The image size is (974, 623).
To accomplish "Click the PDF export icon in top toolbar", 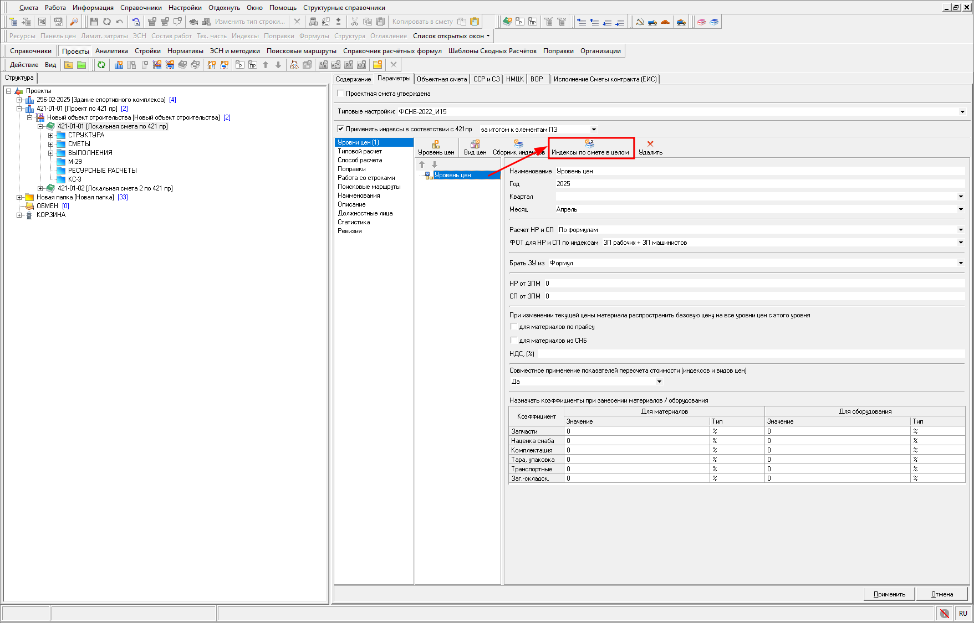I will 58,22.
